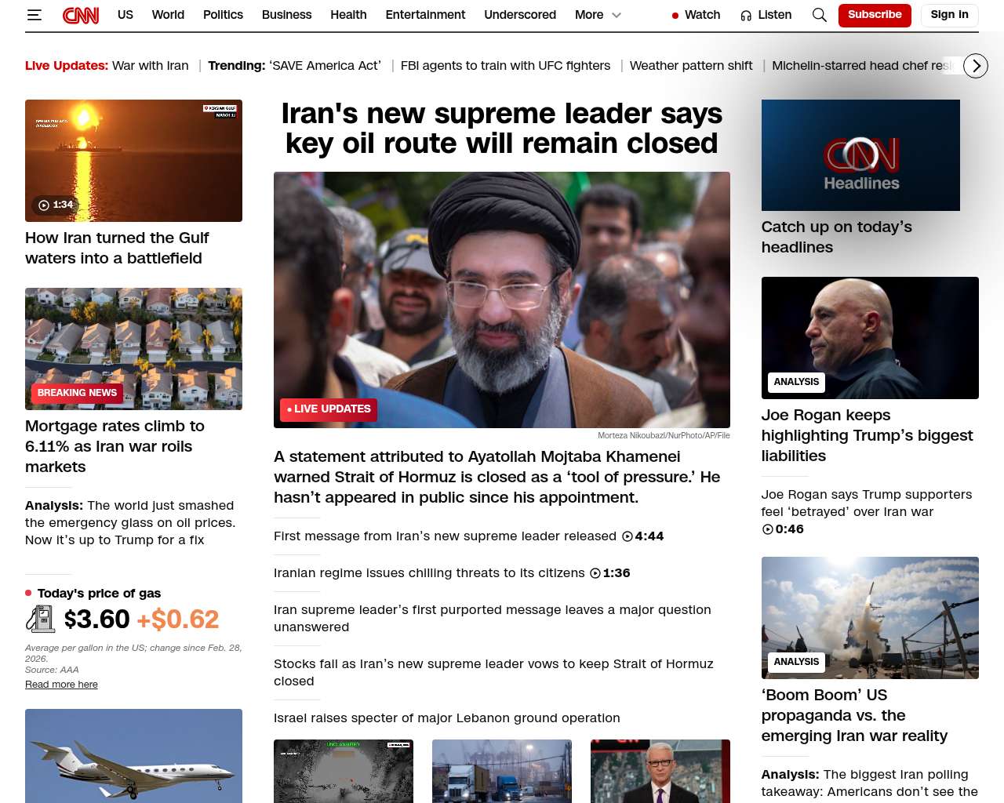
Task: Open the gas price 'Read more here' link
Action: tap(61, 685)
